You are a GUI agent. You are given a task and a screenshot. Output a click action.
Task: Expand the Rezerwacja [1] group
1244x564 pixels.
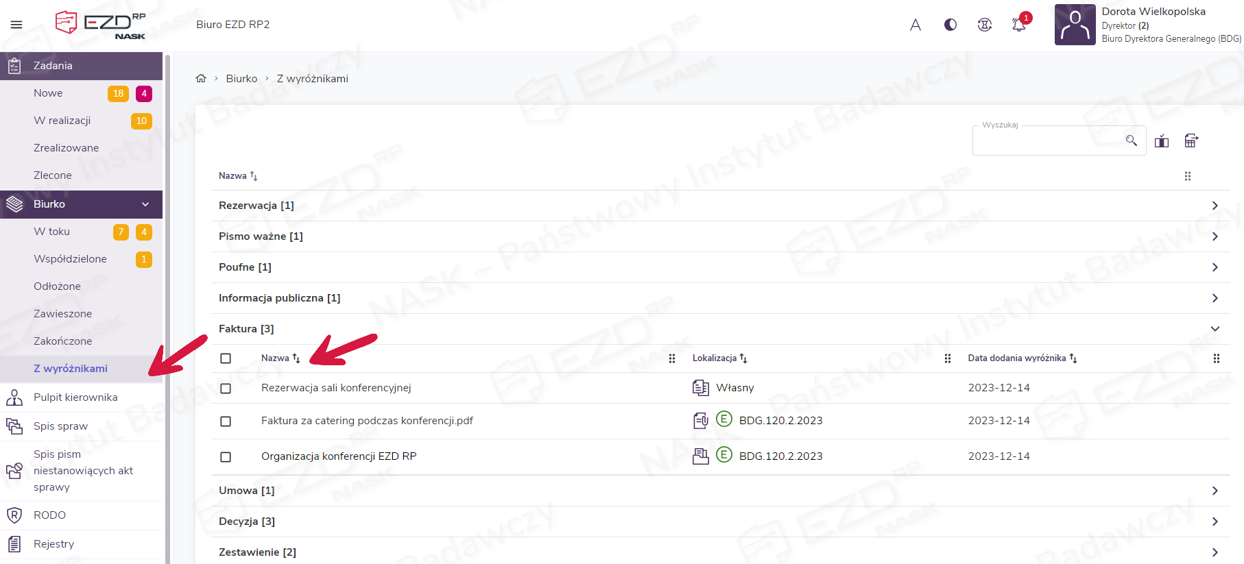(x=1215, y=206)
